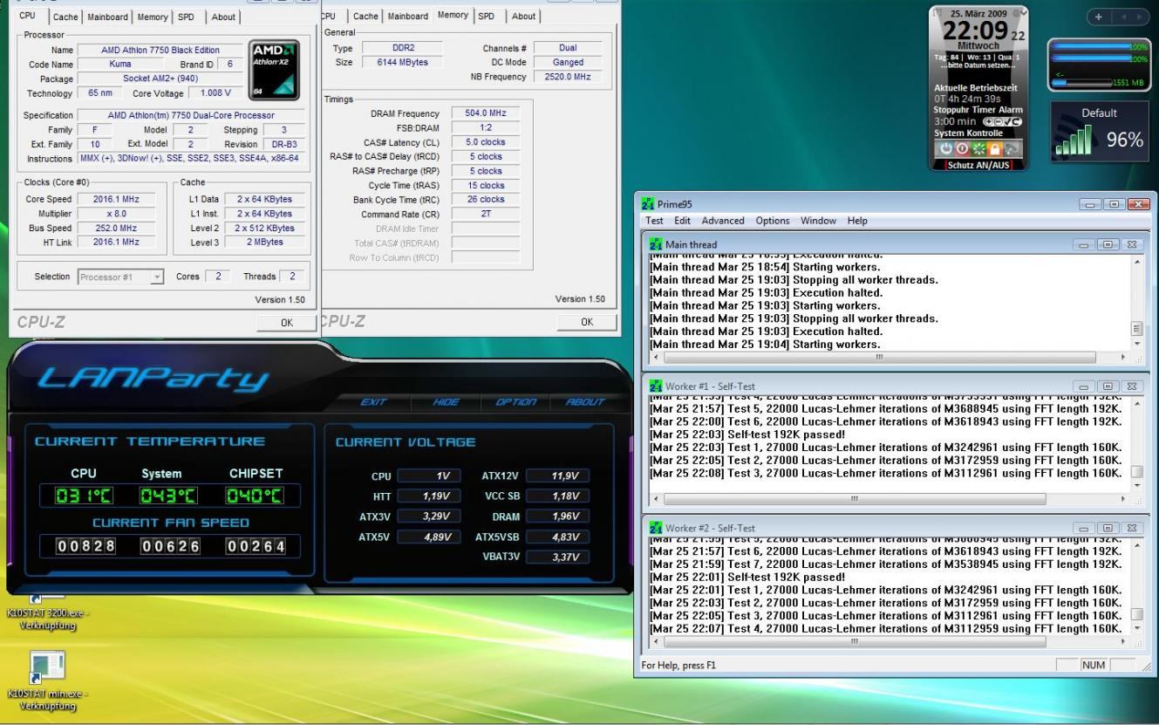Click the gray icon in System Kontrolle row

[x=1012, y=148]
